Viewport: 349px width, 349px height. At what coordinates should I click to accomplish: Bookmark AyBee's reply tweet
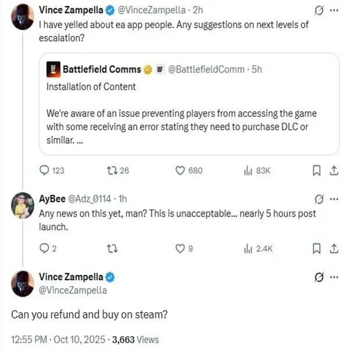(x=317, y=249)
